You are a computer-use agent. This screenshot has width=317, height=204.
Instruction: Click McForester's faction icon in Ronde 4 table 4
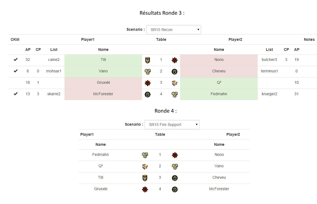(x=175, y=189)
